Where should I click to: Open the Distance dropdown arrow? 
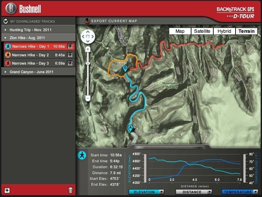pyautogui.click(x=210, y=192)
